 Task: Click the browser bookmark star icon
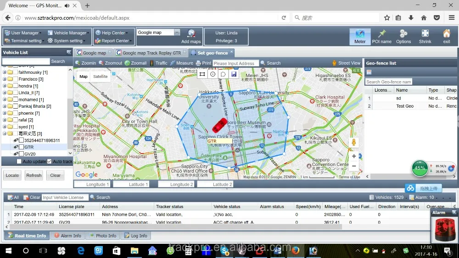[387, 18]
